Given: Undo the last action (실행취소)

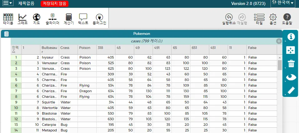Looking at the screenshot, I should tap(229, 19).
